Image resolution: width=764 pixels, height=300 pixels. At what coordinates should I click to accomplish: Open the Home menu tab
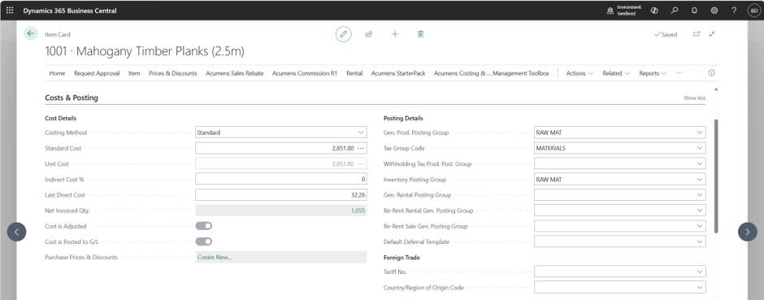(57, 73)
